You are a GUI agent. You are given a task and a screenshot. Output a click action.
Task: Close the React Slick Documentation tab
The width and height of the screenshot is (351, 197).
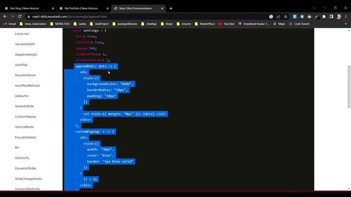pos(162,9)
